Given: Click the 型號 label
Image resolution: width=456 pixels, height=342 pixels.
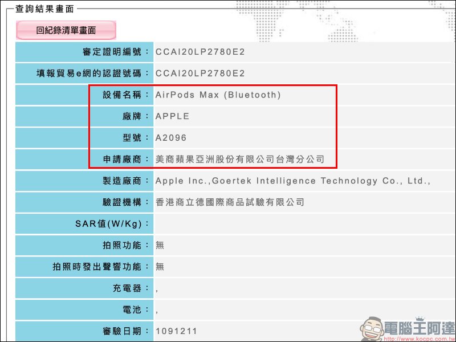Looking at the screenshot, I should [135, 137].
